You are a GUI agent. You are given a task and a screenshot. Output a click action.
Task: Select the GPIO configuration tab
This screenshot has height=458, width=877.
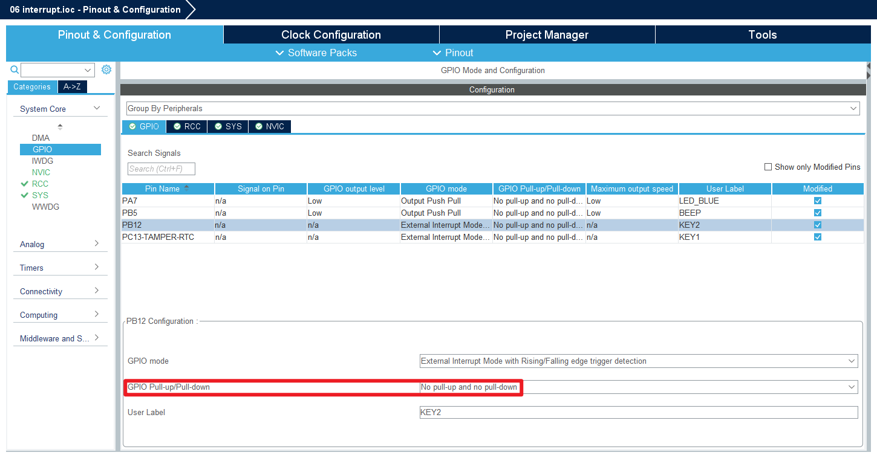[x=144, y=126]
